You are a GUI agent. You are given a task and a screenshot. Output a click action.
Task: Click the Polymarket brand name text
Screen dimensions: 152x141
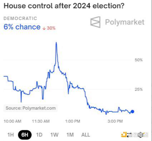(125, 22)
